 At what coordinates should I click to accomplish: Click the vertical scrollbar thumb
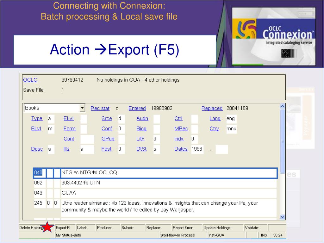283,141
